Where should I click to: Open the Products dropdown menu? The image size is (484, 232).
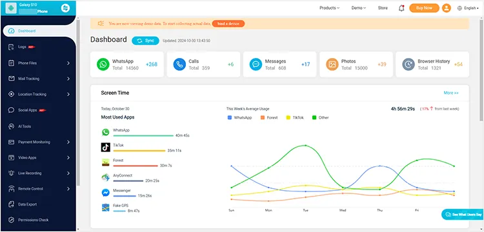click(x=329, y=8)
